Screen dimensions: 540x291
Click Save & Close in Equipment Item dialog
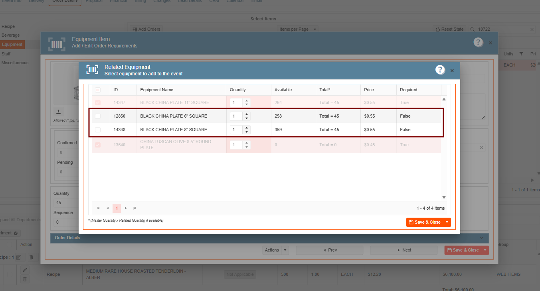463,250
